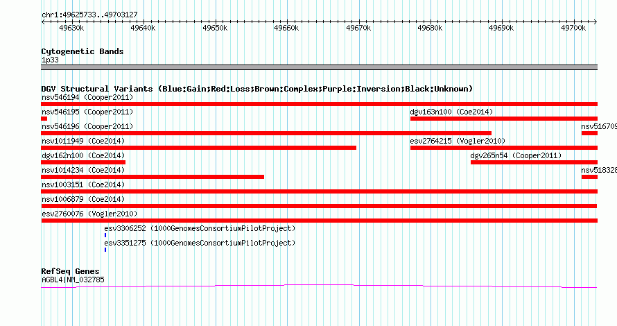
Task: Open variant nsv1003151 (Coe2014) label
Action: tap(83, 185)
